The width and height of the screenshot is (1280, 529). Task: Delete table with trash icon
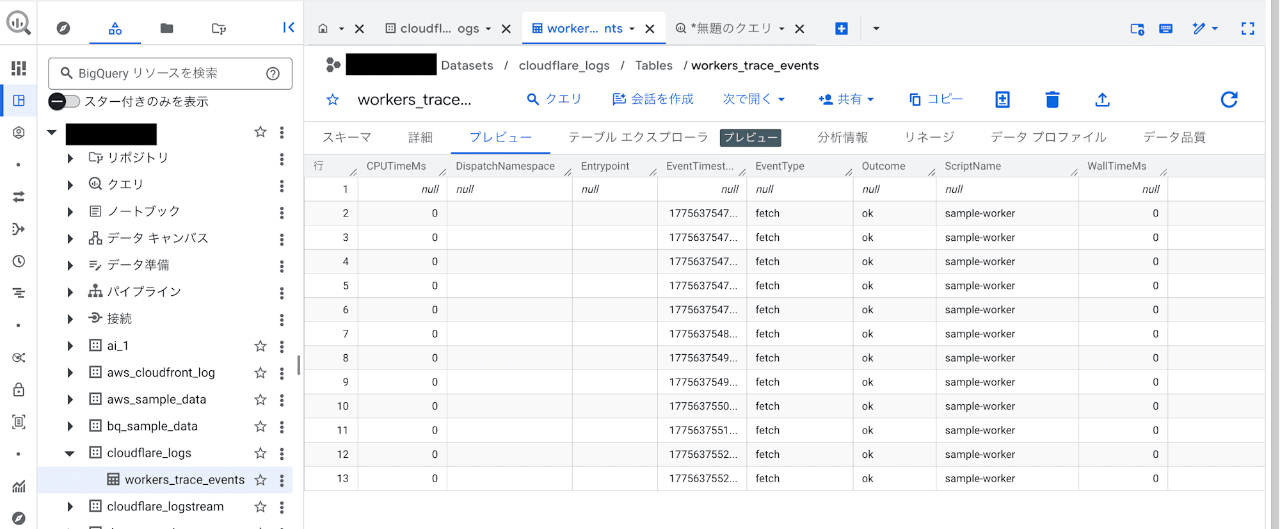(x=1052, y=99)
